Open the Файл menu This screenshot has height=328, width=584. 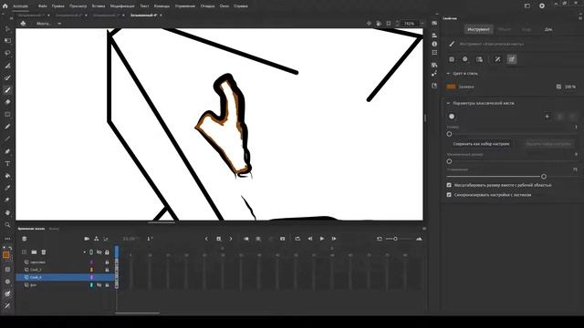click(x=43, y=6)
